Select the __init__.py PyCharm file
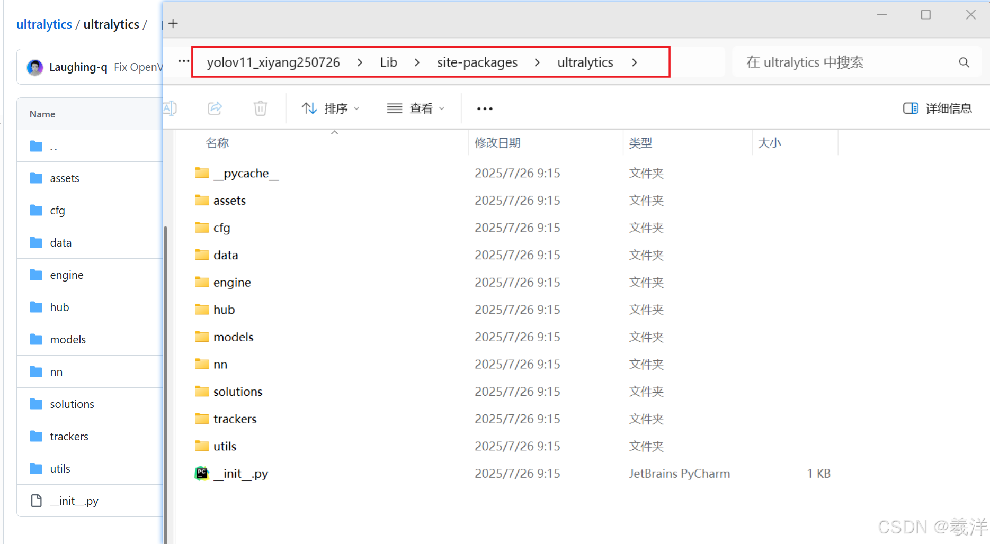990x544 pixels. (x=241, y=473)
